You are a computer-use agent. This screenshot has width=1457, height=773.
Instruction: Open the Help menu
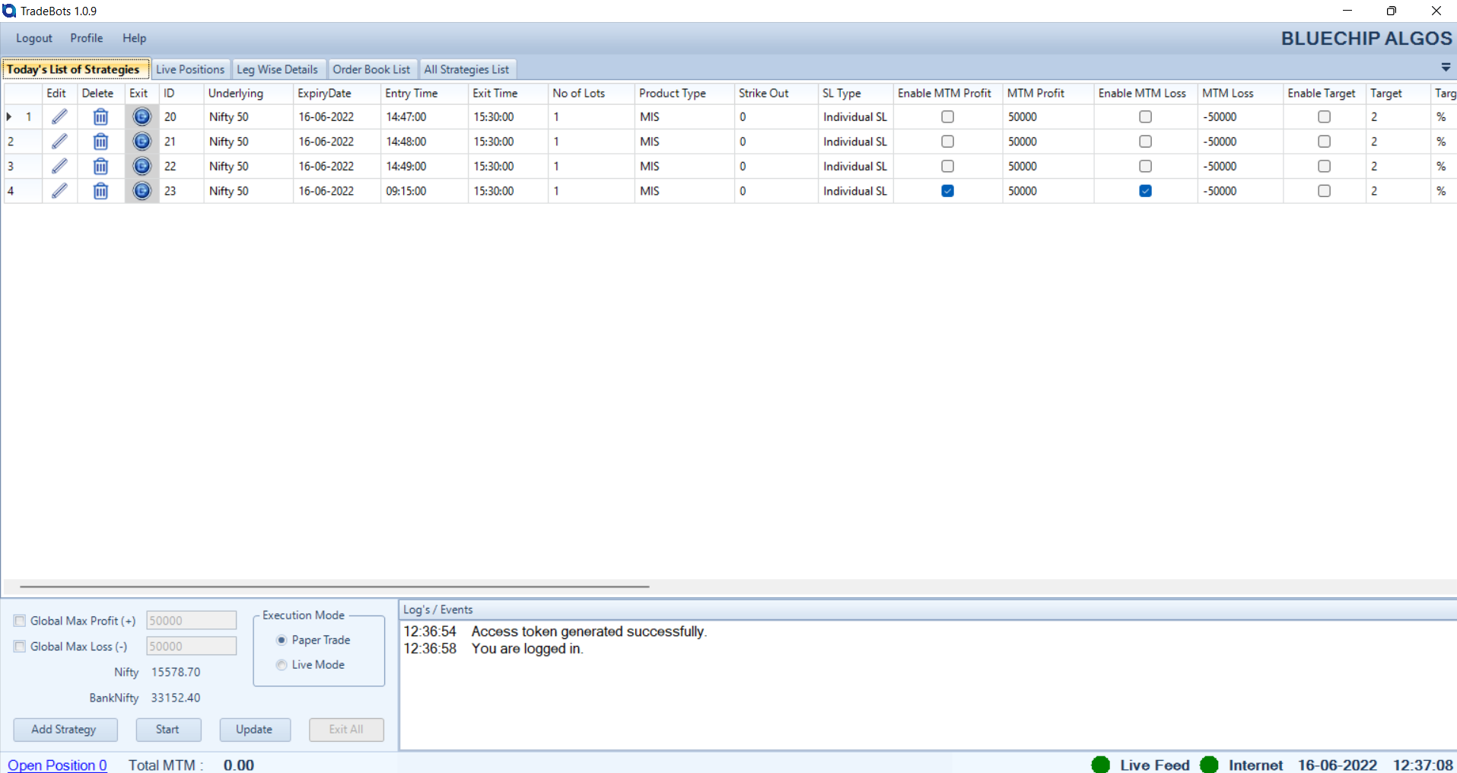[135, 38]
